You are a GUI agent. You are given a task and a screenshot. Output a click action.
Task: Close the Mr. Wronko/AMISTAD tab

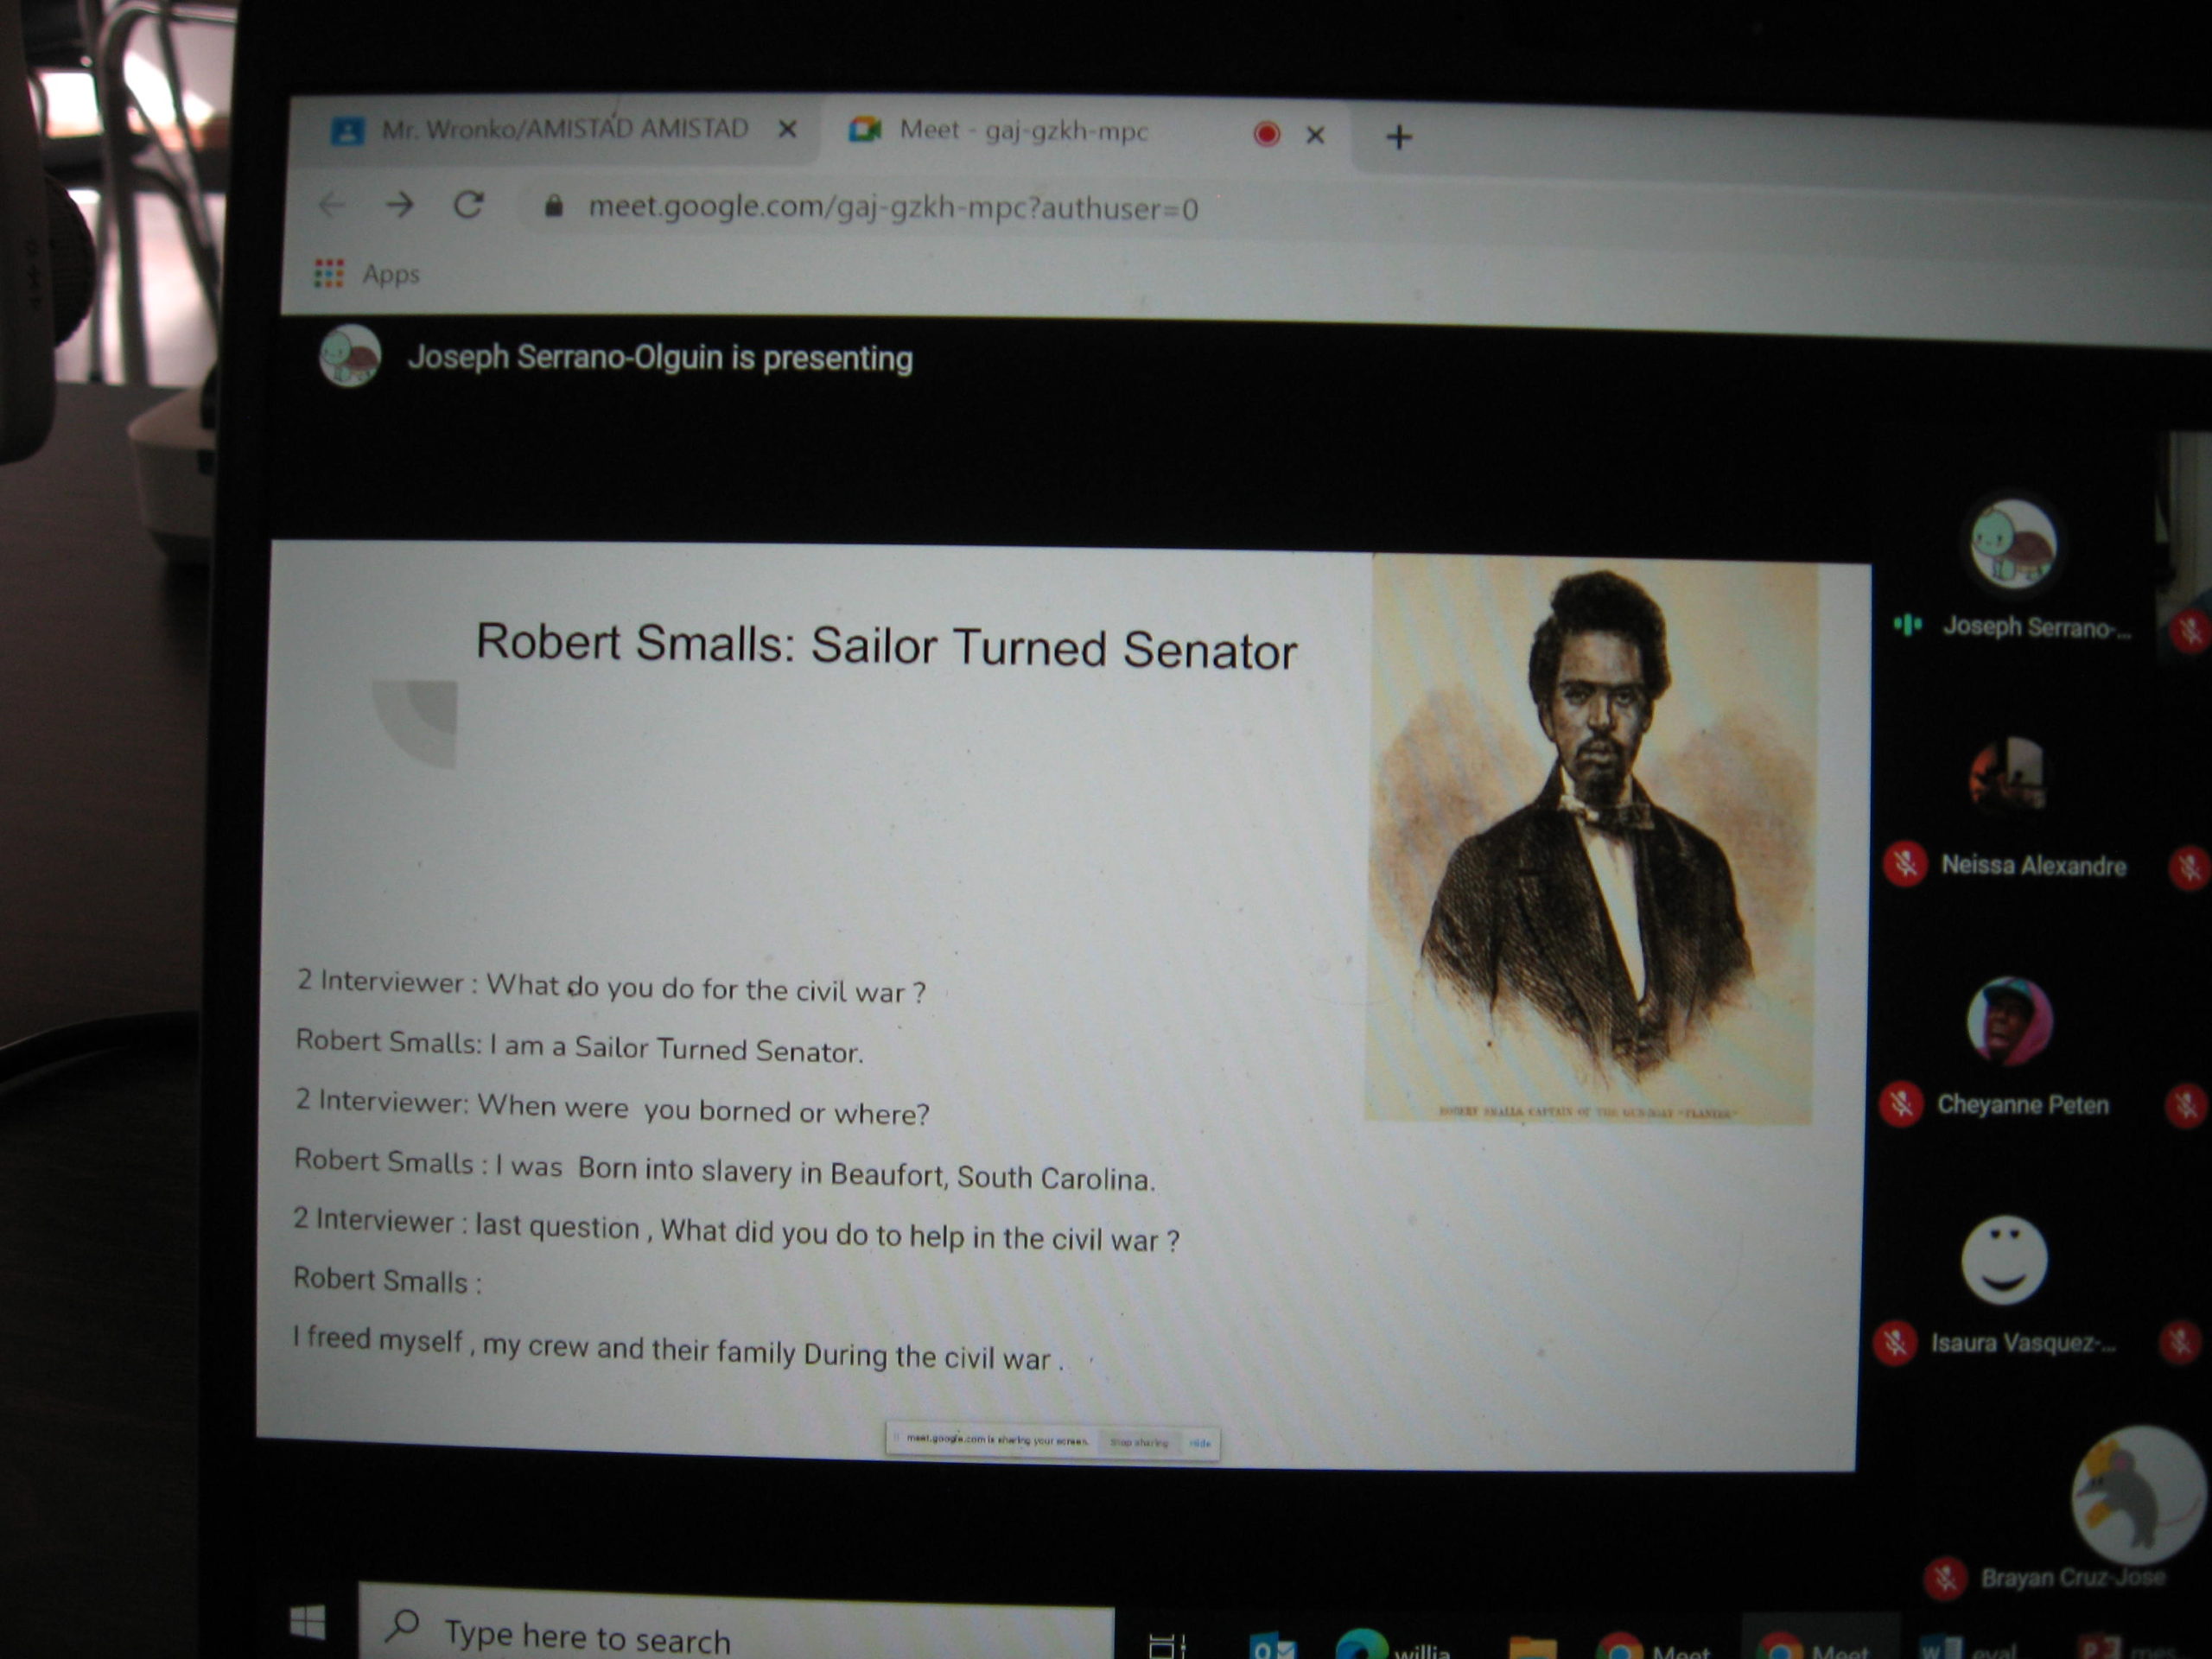[x=788, y=129]
